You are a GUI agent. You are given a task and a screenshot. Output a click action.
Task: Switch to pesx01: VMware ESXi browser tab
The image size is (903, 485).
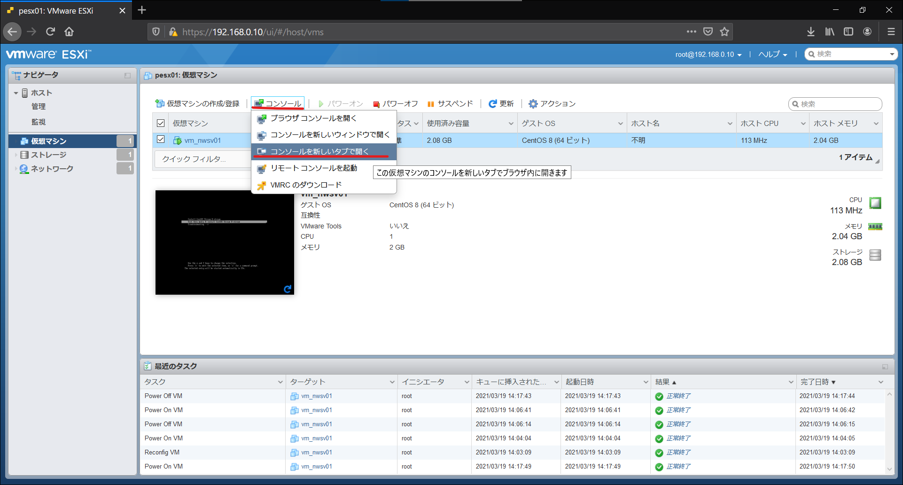[x=66, y=10]
